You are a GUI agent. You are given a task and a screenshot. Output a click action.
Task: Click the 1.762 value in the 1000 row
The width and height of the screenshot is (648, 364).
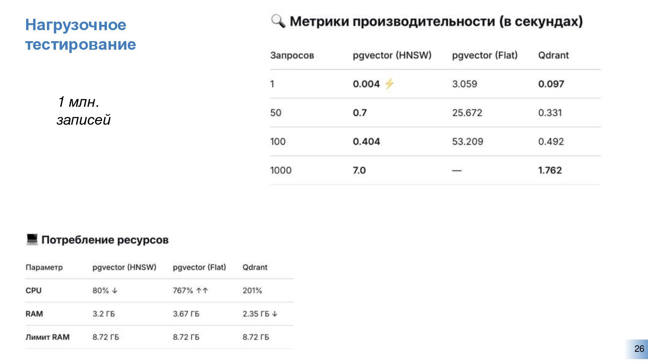click(x=550, y=170)
